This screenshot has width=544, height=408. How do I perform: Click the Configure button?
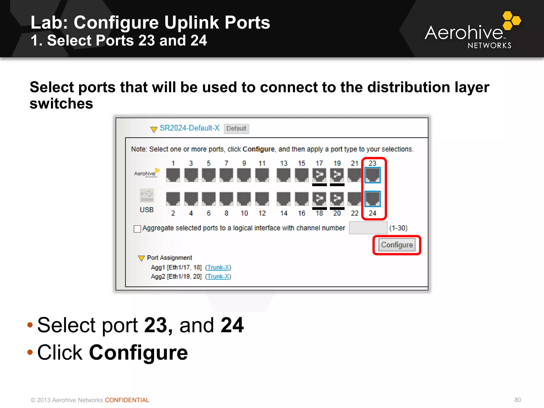[397, 245]
